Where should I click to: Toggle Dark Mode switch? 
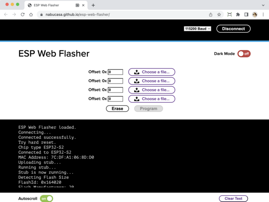(x=244, y=54)
